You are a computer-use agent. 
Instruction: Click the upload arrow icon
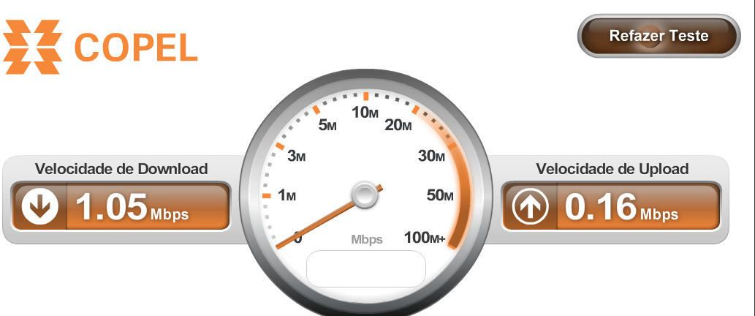[x=530, y=207]
